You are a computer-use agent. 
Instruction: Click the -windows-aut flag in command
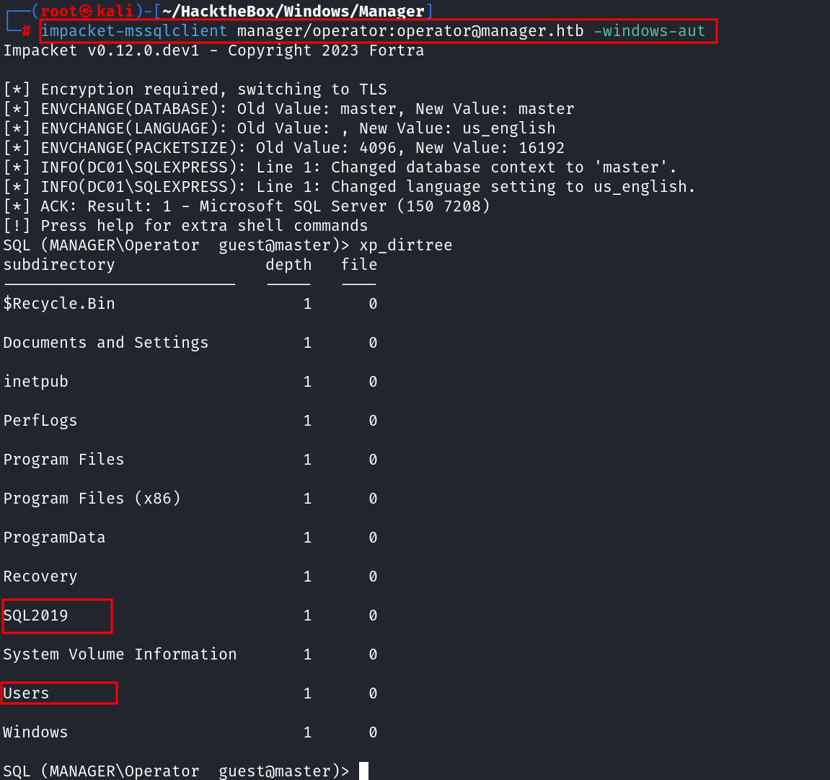pos(649,31)
